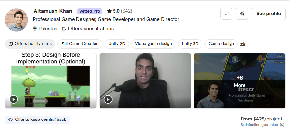Click the review count (342)
This screenshot has height=134, width=289.
coord(126,11)
